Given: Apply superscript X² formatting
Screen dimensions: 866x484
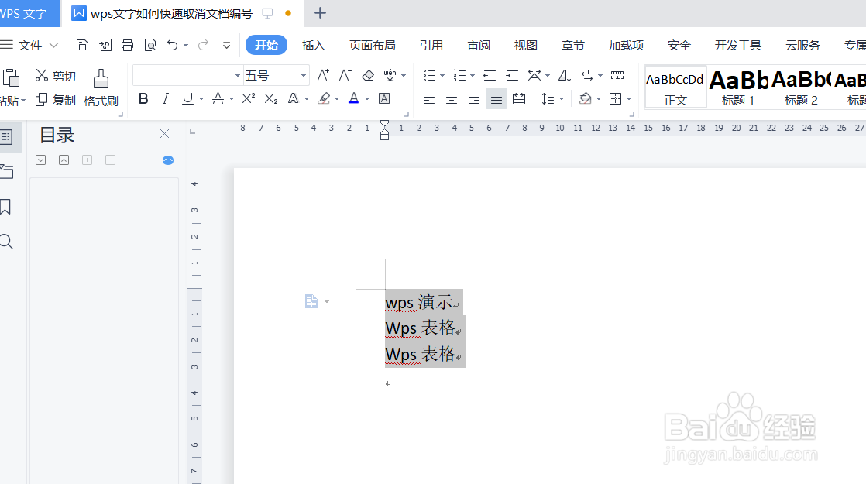Looking at the screenshot, I should point(249,98).
